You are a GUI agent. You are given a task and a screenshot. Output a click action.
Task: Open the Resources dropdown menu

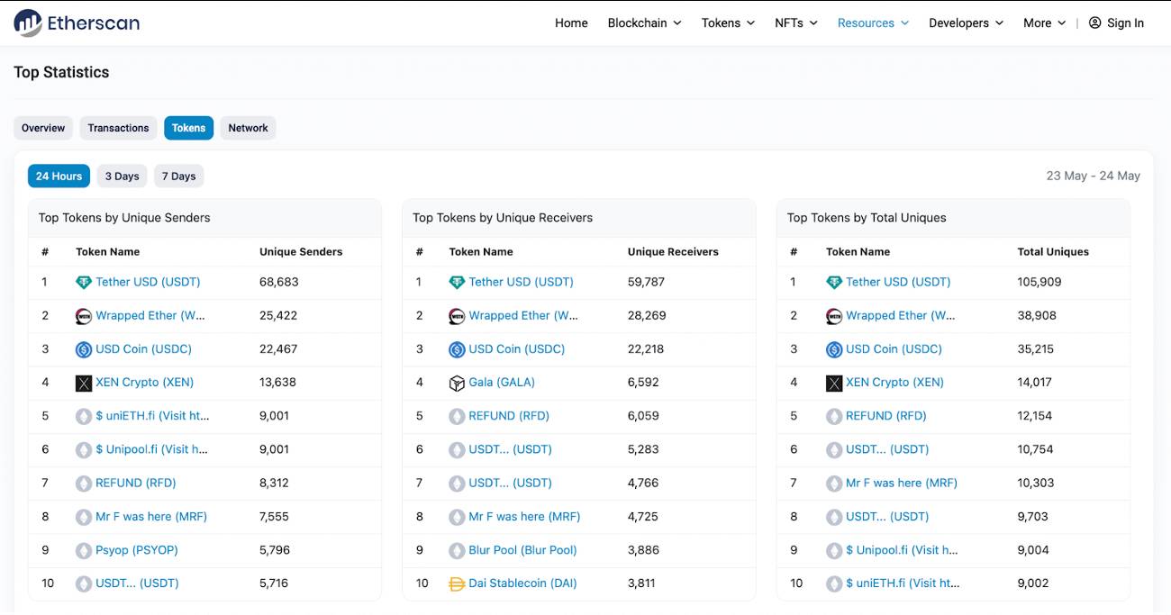click(x=874, y=23)
